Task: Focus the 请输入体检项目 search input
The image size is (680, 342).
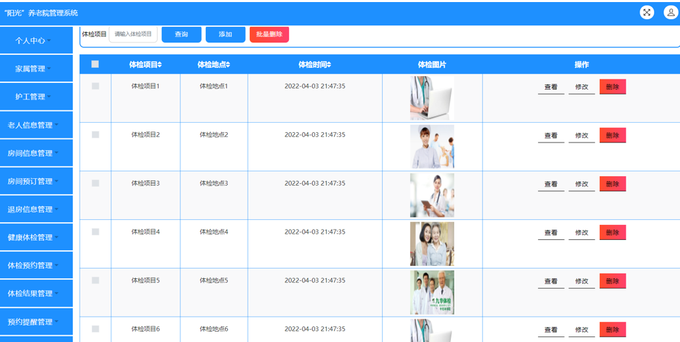Action: pos(133,34)
